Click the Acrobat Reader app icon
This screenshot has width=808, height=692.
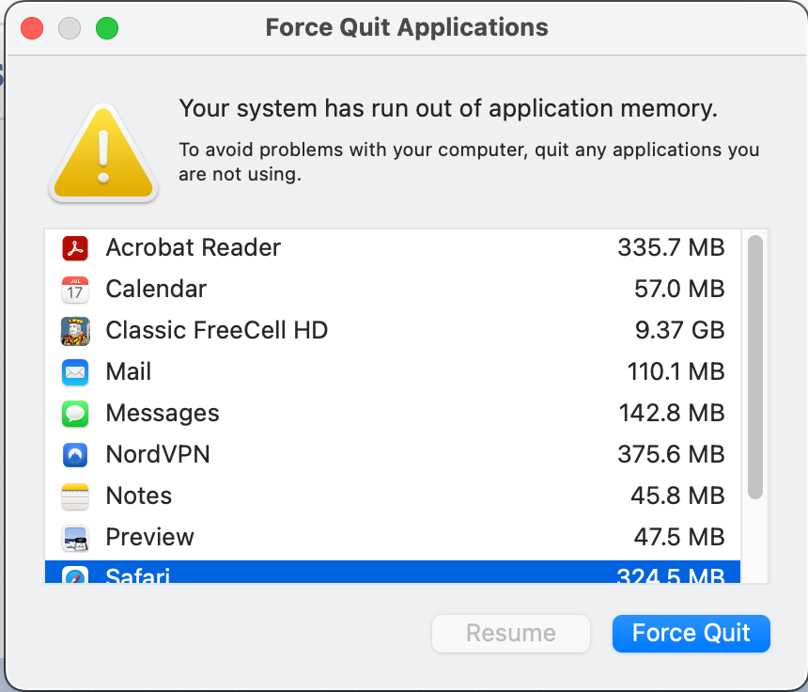tap(75, 248)
